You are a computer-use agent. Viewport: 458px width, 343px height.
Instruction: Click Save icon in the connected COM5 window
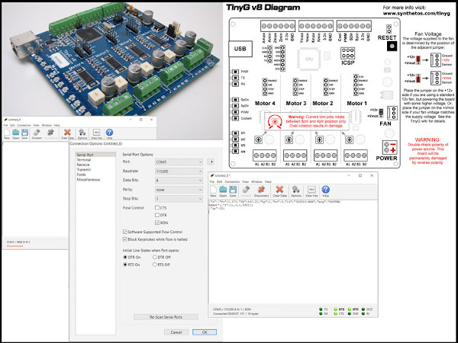233,191
